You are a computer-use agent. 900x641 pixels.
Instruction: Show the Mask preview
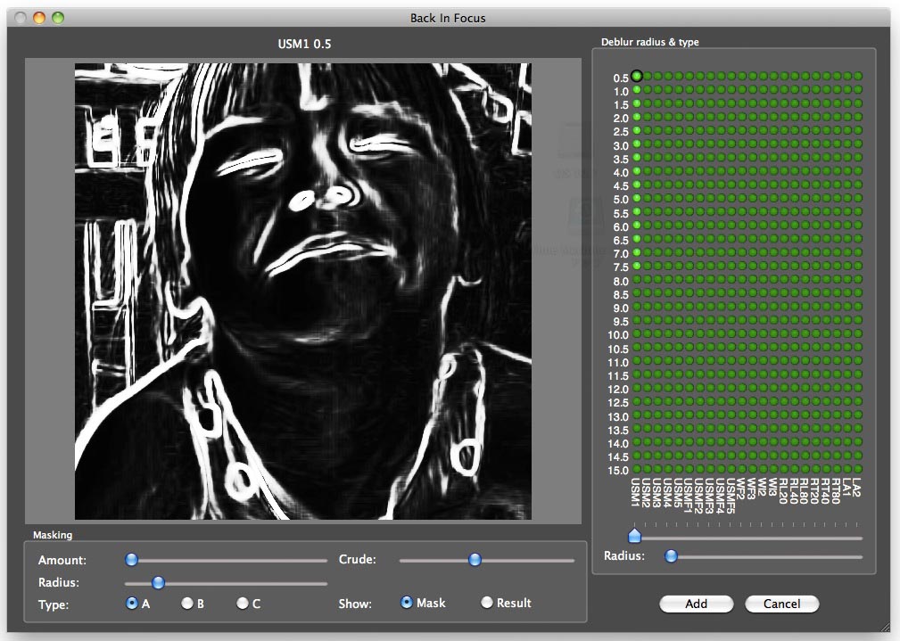pos(407,602)
